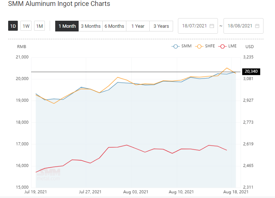Click the end date field 18/08/2021
275x198 pixels.
pyautogui.click(x=243, y=26)
